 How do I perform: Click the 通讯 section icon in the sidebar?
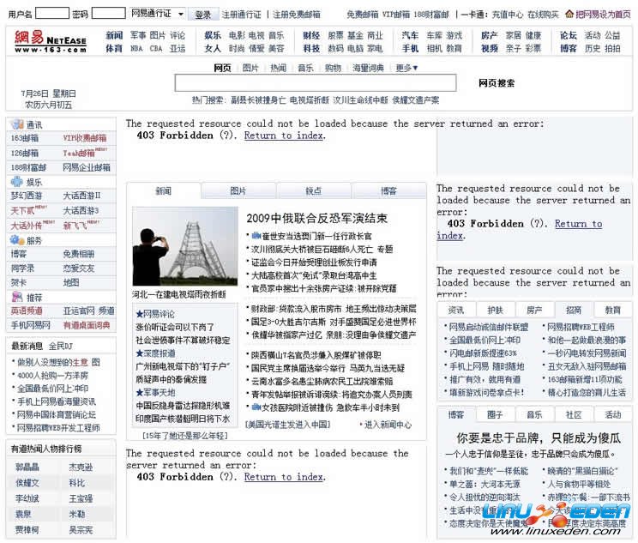coord(17,124)
